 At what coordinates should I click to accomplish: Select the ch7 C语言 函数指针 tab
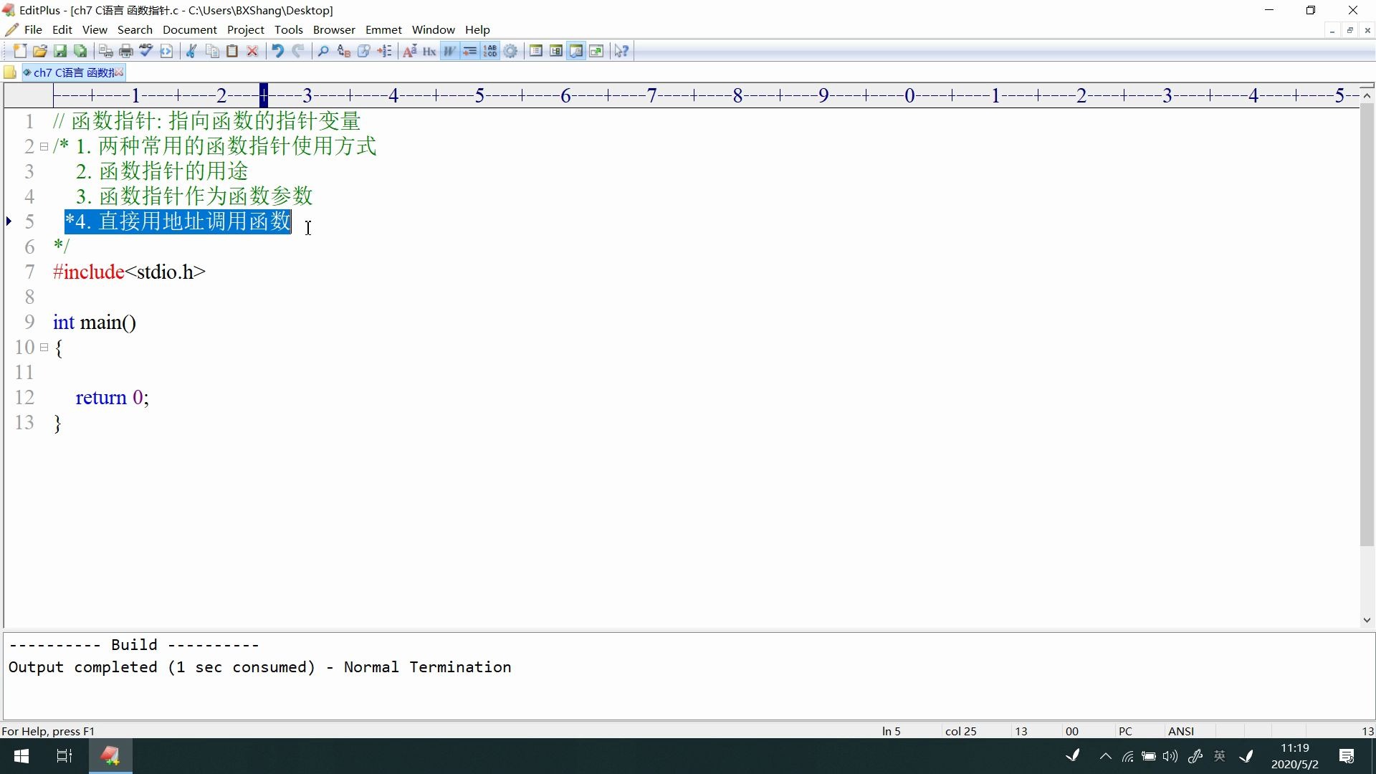tap(74, 72)
